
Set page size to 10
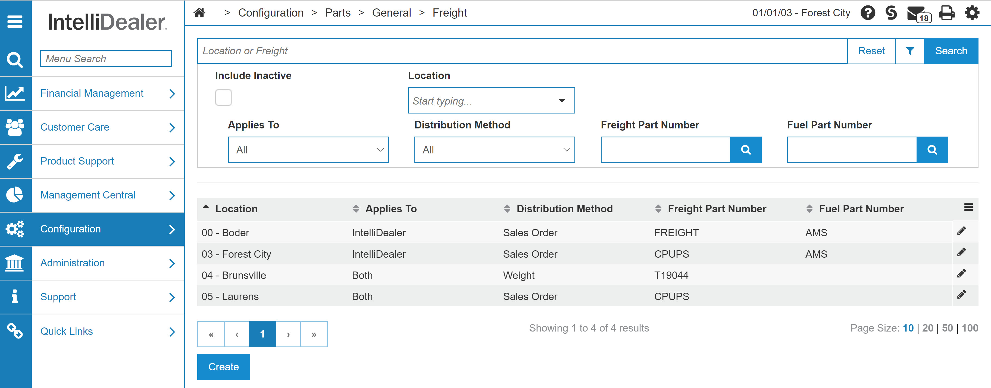click(908, 328)
